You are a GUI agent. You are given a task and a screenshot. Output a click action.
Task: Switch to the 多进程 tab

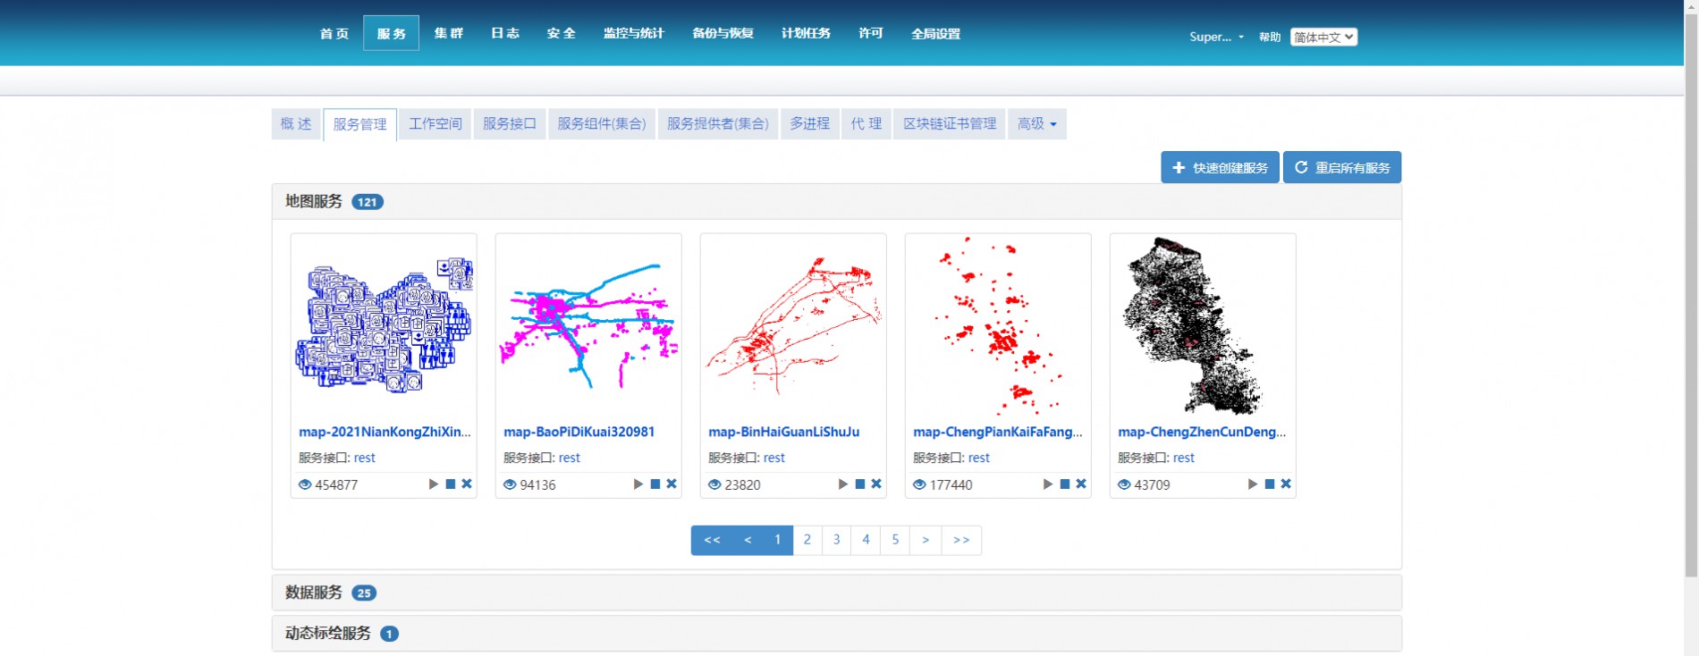click(x=810, y=124)
